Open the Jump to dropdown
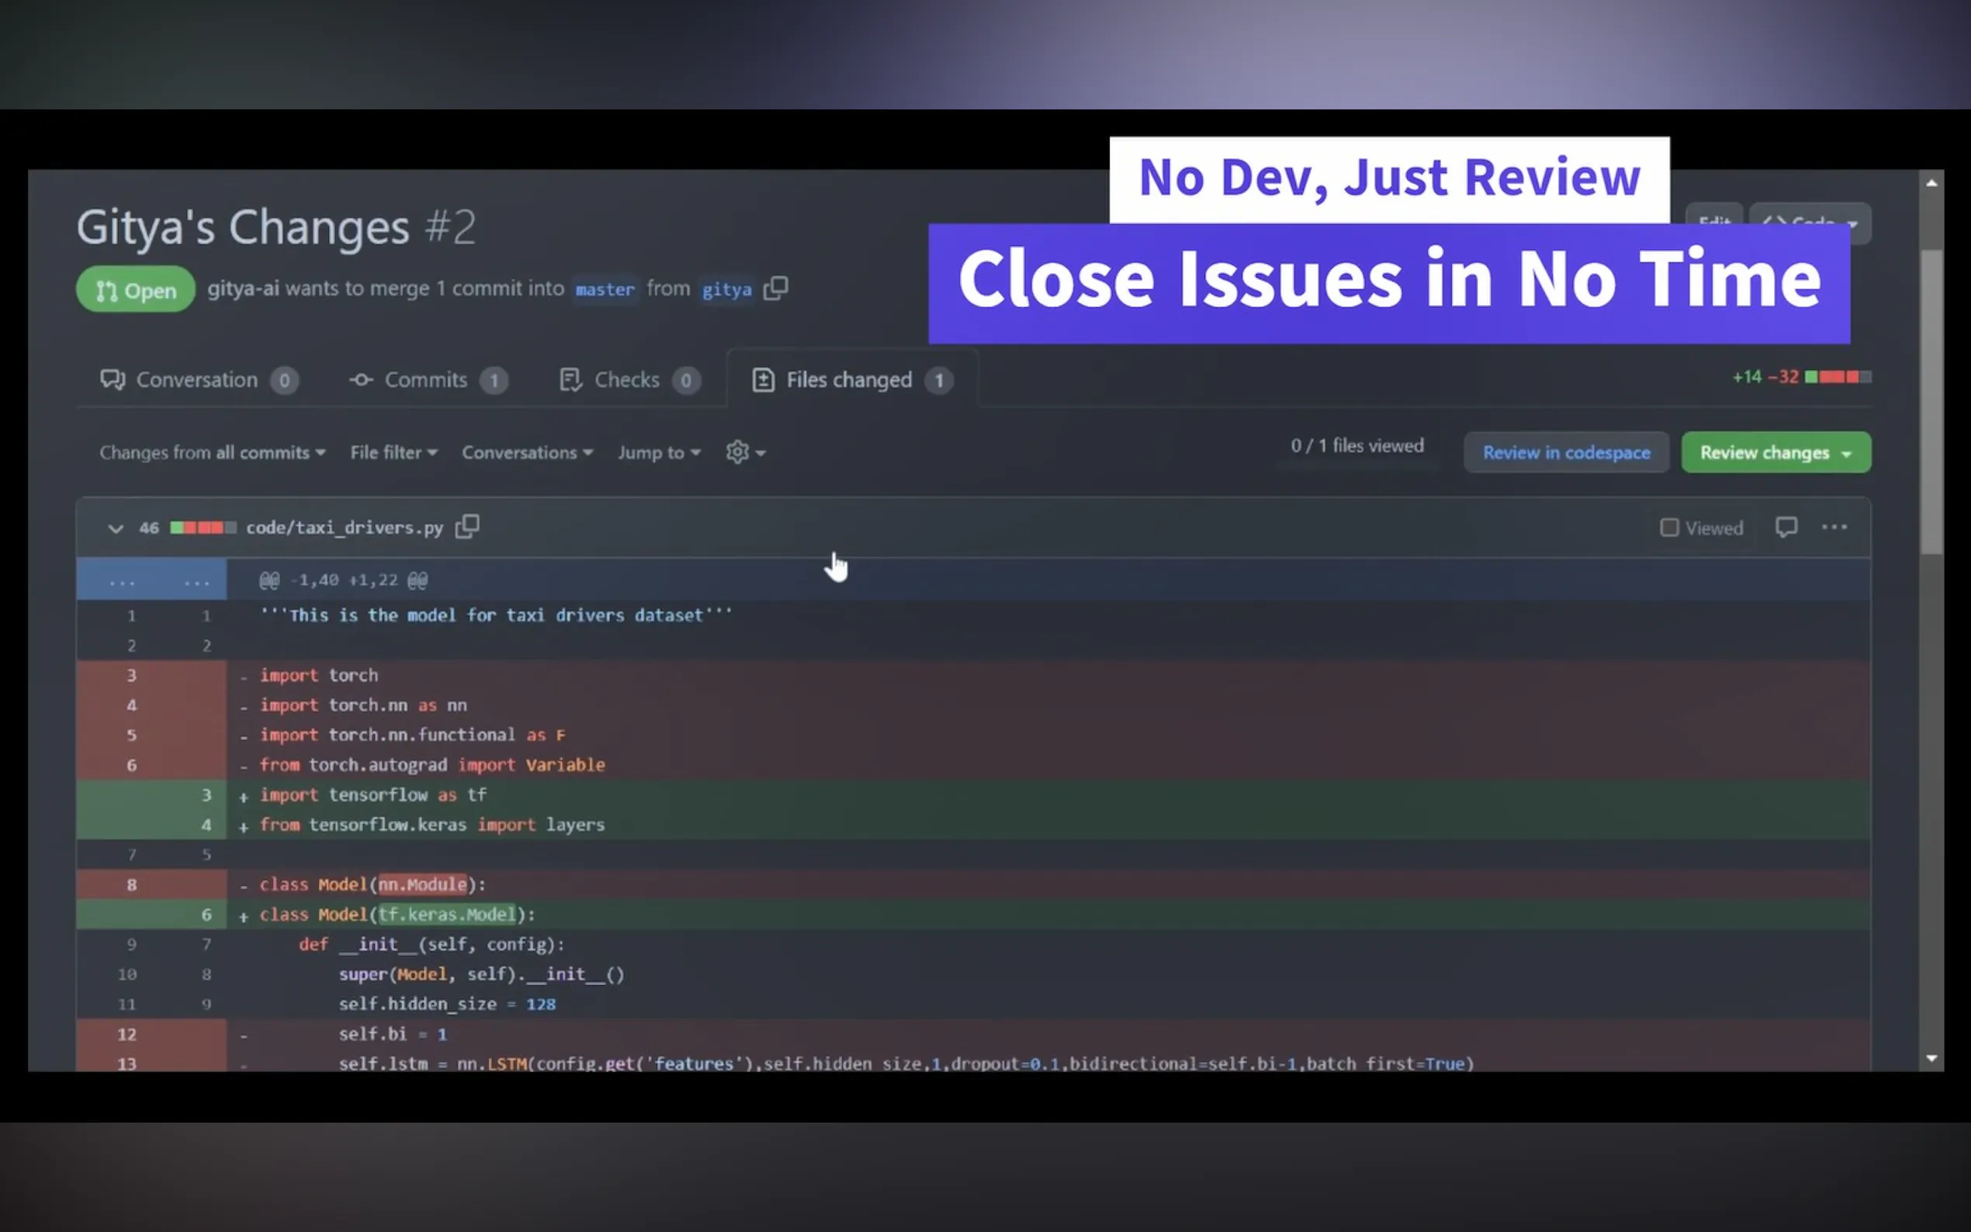Viewport: 1971px width, 1232px height. (x=658, y=452)
